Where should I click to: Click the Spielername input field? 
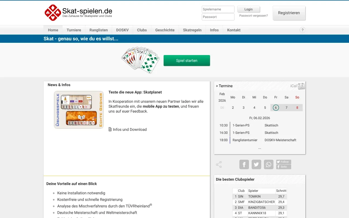tap(218, 9)
